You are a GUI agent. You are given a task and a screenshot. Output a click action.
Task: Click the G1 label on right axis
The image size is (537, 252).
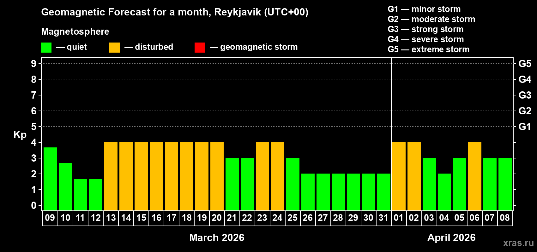525,127
